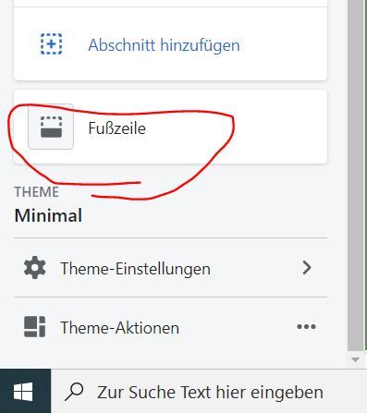Viewport: 367px width, 413px height.
Task: Select the Fußzeile footer icon
Action: pos(51,127)
